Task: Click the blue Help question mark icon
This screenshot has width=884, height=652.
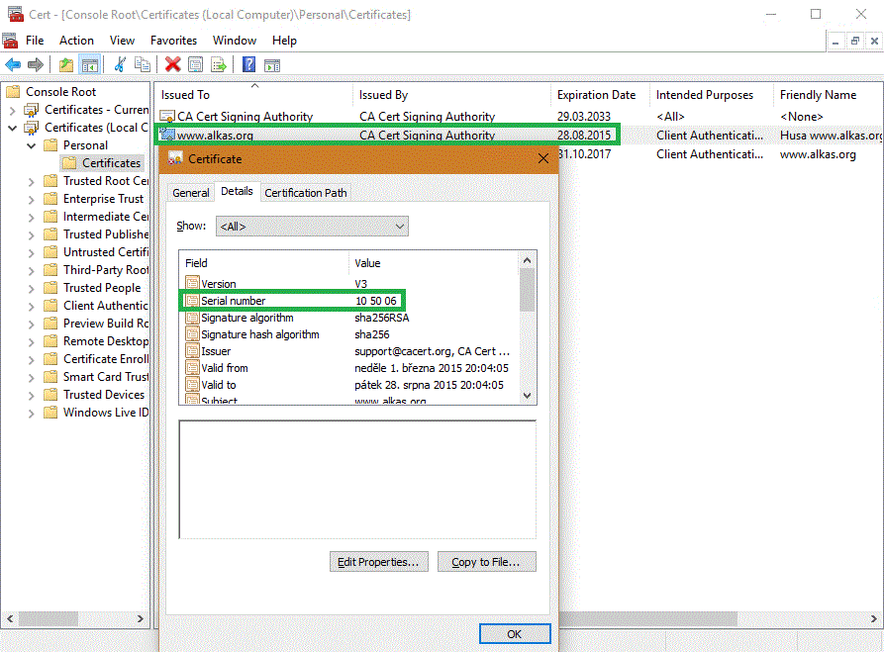Action: (x=249, y=64)
